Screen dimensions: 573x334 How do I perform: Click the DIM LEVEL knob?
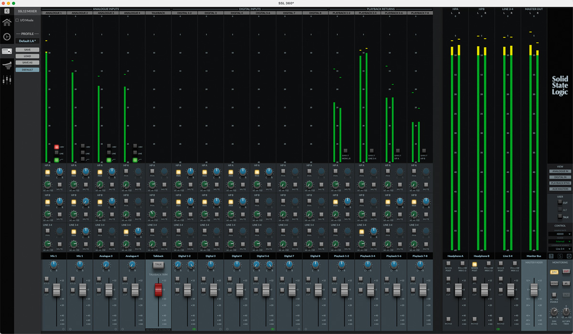coord(554,311)
